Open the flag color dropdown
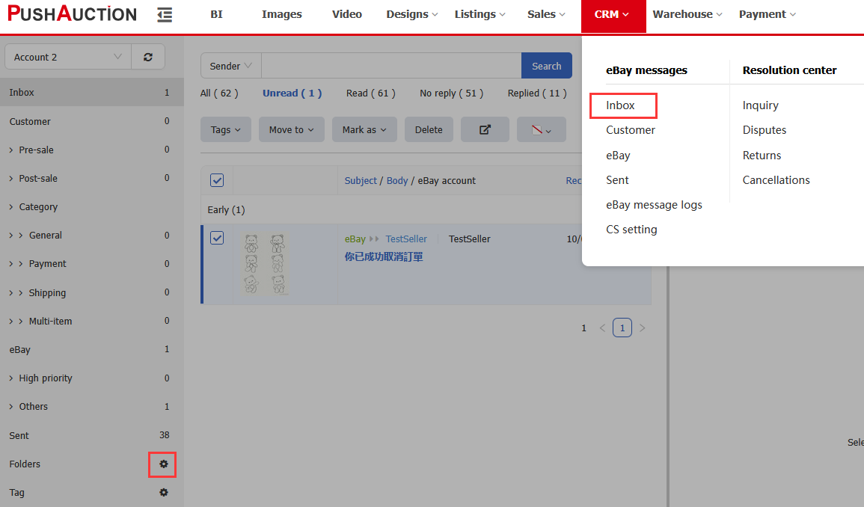864x507 pixels. (x=541, y=129)
